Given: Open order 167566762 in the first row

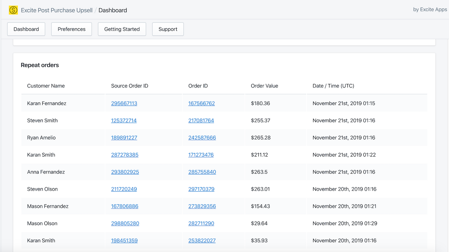Looking at the screenshot, I should click(x=201, y=103).
